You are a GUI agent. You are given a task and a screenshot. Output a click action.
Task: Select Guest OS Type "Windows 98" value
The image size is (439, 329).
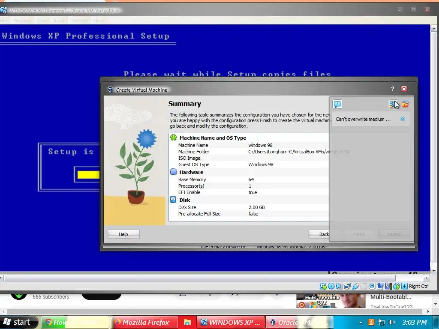point(261,164)
